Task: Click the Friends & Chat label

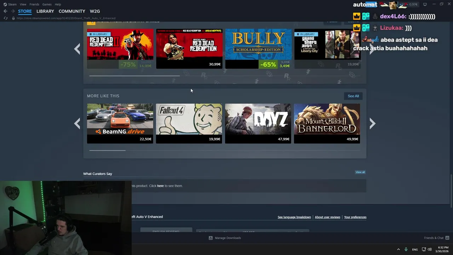Action: [x=434, y=238]
